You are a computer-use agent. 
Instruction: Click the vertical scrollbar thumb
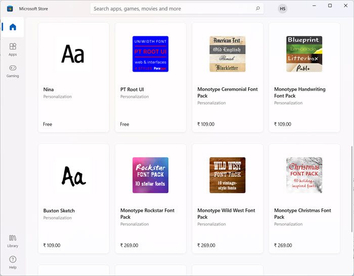[352, 189]
